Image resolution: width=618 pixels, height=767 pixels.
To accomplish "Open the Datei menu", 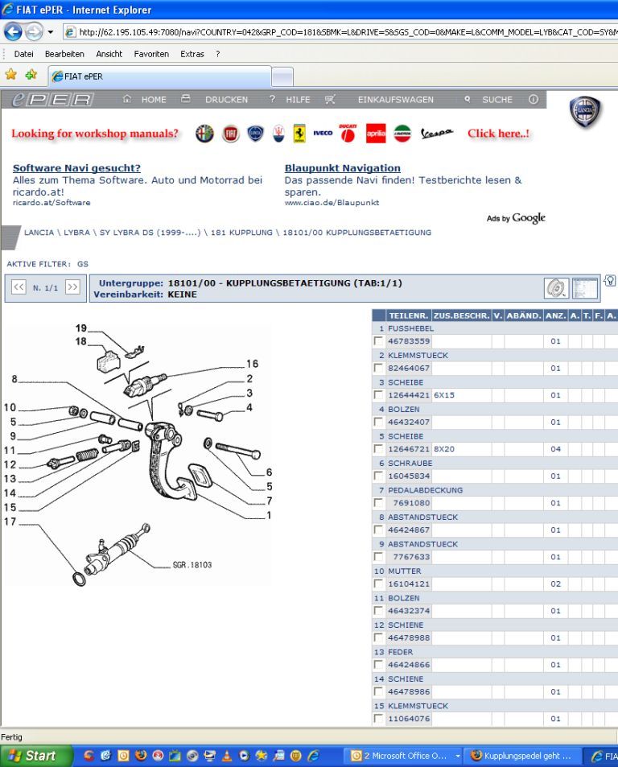I will pos(24,54).
